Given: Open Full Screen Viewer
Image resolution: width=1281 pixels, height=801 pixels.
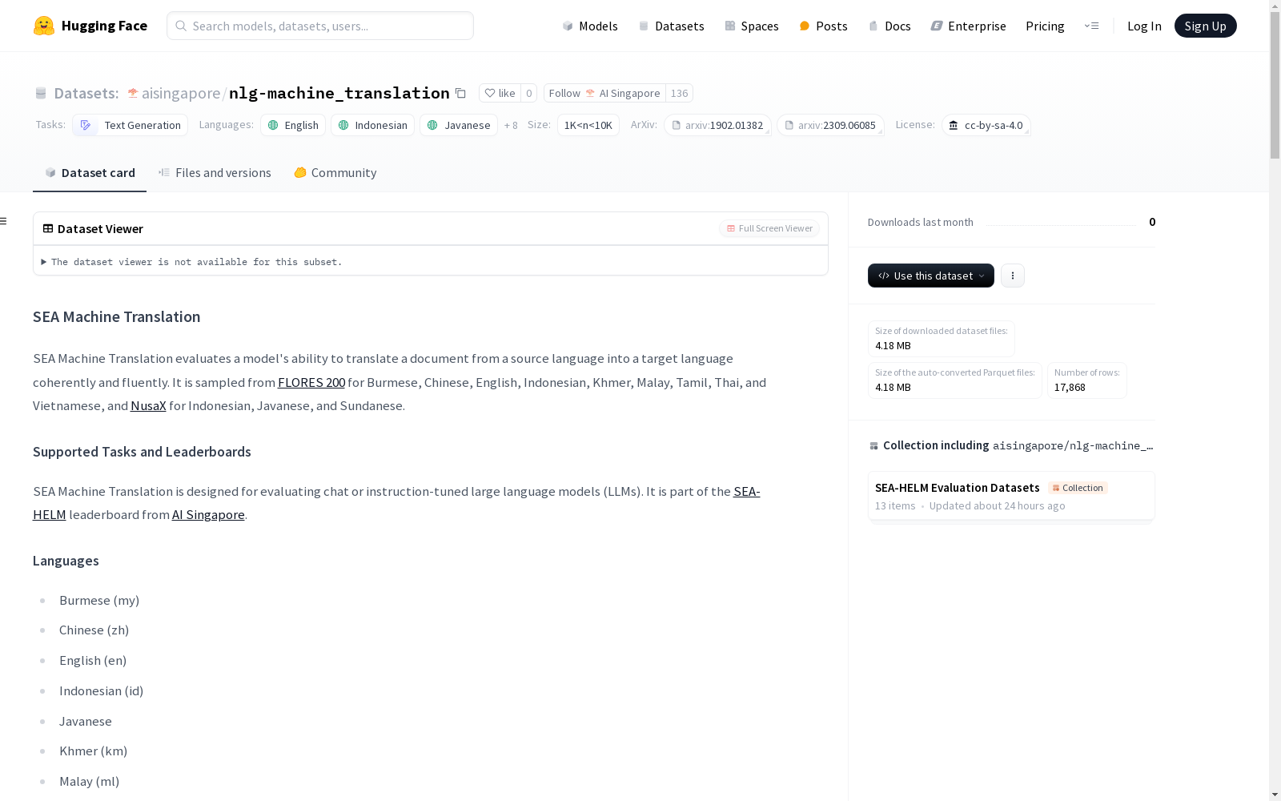Looking at the screenshot, I should click(x=769, y=228).
